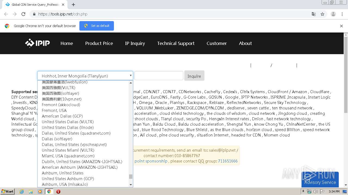Open Chrome three-dot menu
The height and width of the screenshot is (195, 348).
(x=342, y=14)
